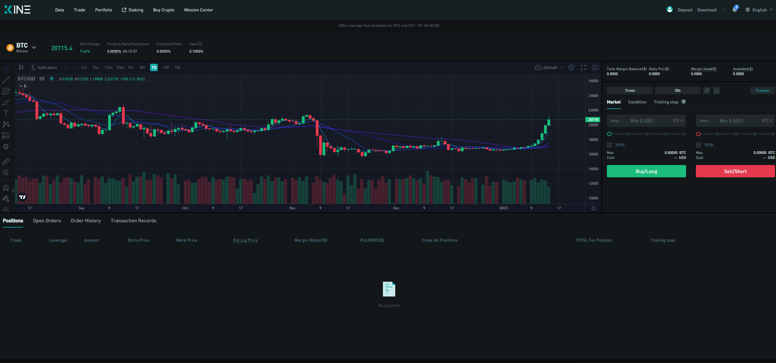This screenshot has width=776, height=363.
Task: Change the candlestick chart style
Action: click(21, 67)
